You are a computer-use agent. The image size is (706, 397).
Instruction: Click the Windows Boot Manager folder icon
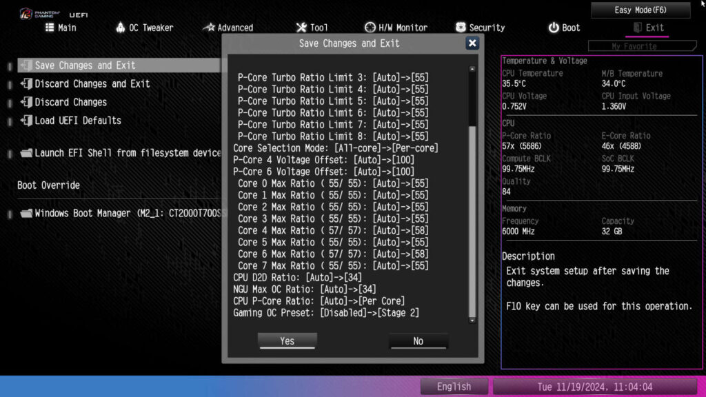click(26, 214)
